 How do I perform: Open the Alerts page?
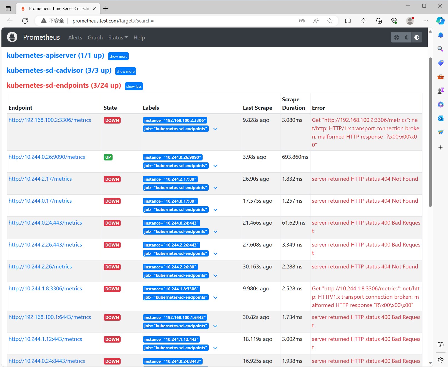point(75,37)
